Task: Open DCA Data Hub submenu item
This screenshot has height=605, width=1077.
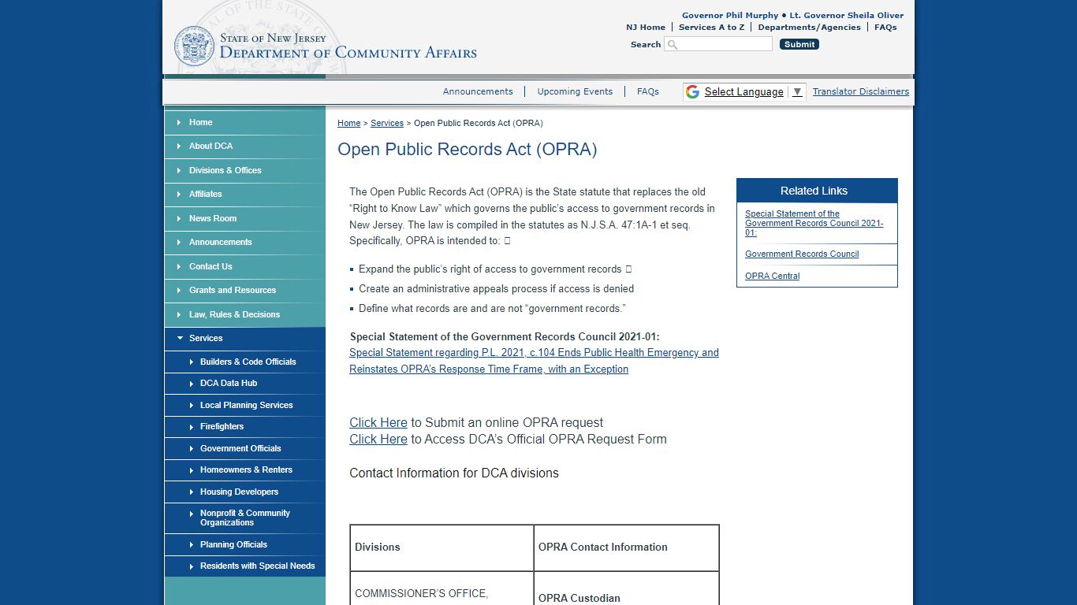Action: coord(244,383)
